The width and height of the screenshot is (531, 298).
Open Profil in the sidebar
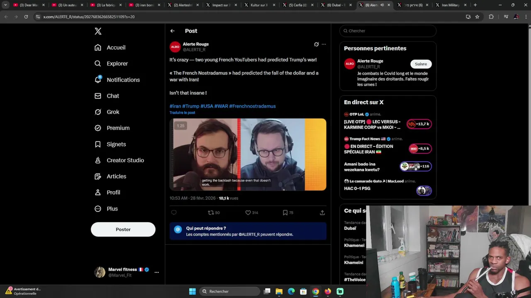click(x=107, y=193)
